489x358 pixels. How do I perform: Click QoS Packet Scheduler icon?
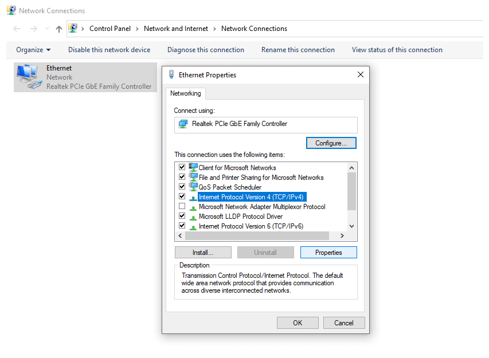pyautogui.click(x=193, y=187)
